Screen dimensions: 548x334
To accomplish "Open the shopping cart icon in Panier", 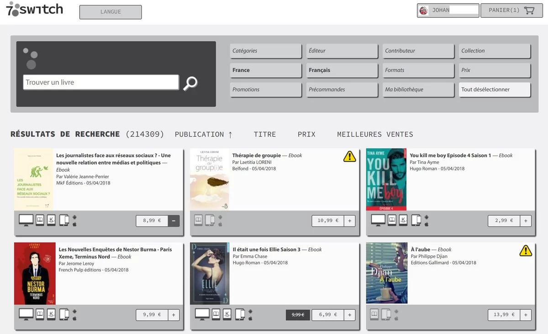I will [x=529, y=10].
